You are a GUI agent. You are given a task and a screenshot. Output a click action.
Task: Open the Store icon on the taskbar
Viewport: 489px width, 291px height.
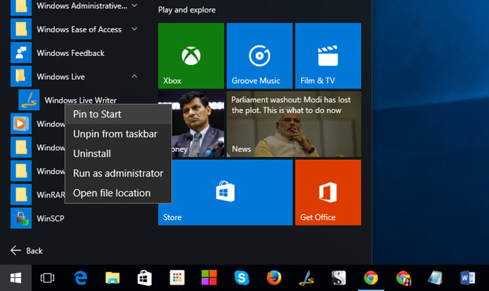tap(145, 278)
